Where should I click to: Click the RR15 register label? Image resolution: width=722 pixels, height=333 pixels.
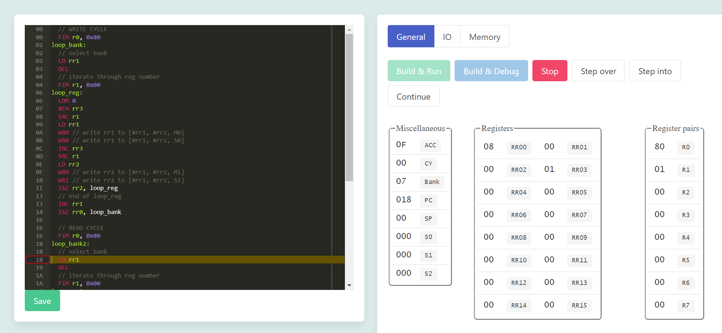coord(579,305)
